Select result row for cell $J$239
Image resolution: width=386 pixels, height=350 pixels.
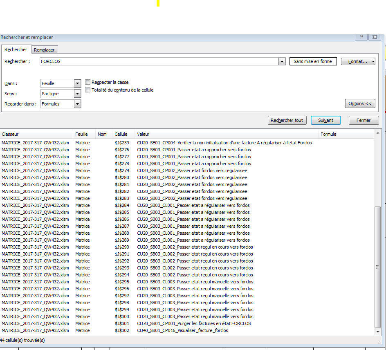click(187, 143)
